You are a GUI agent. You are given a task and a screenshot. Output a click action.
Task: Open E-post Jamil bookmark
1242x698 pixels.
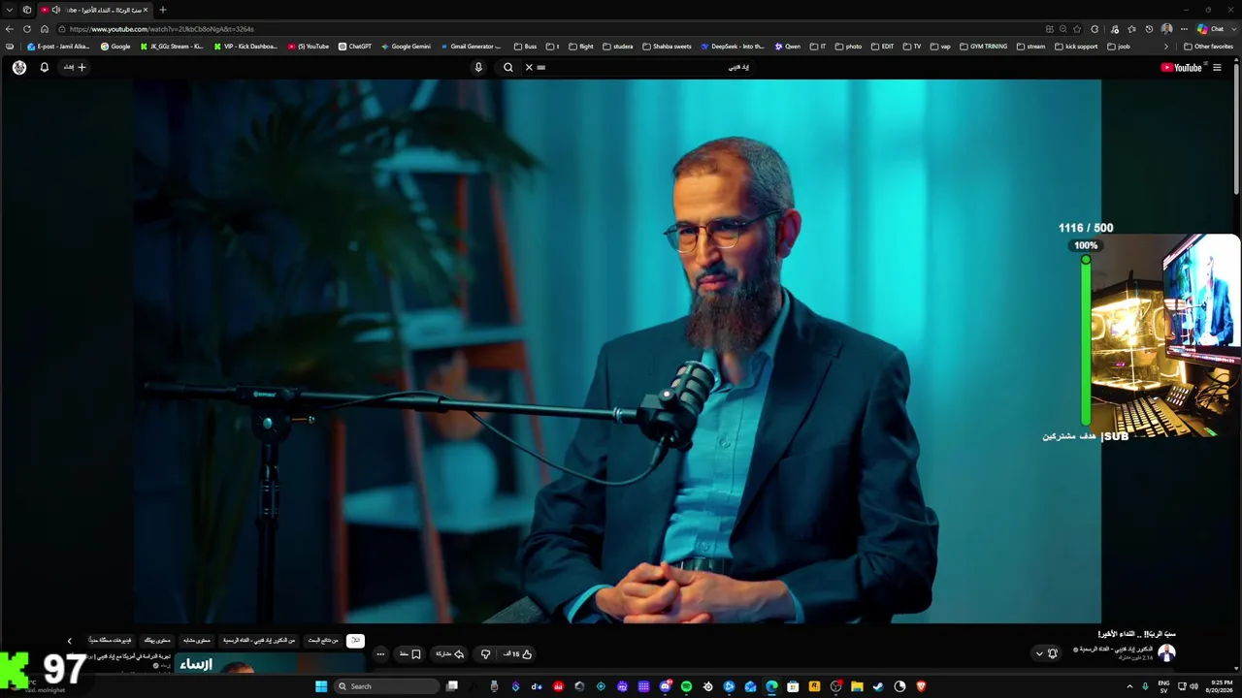(x=58, y=47)
